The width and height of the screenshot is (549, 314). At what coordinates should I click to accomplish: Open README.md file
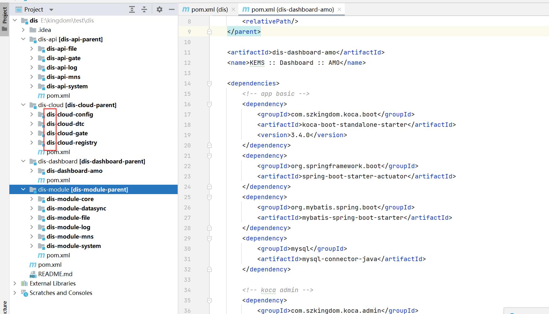(55, 274)
